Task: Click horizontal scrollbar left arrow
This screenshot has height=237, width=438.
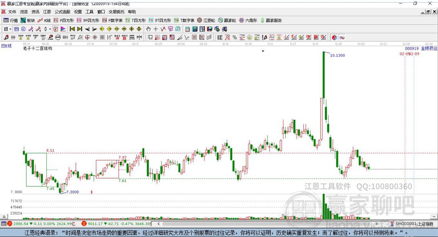Action: [159, 224]
